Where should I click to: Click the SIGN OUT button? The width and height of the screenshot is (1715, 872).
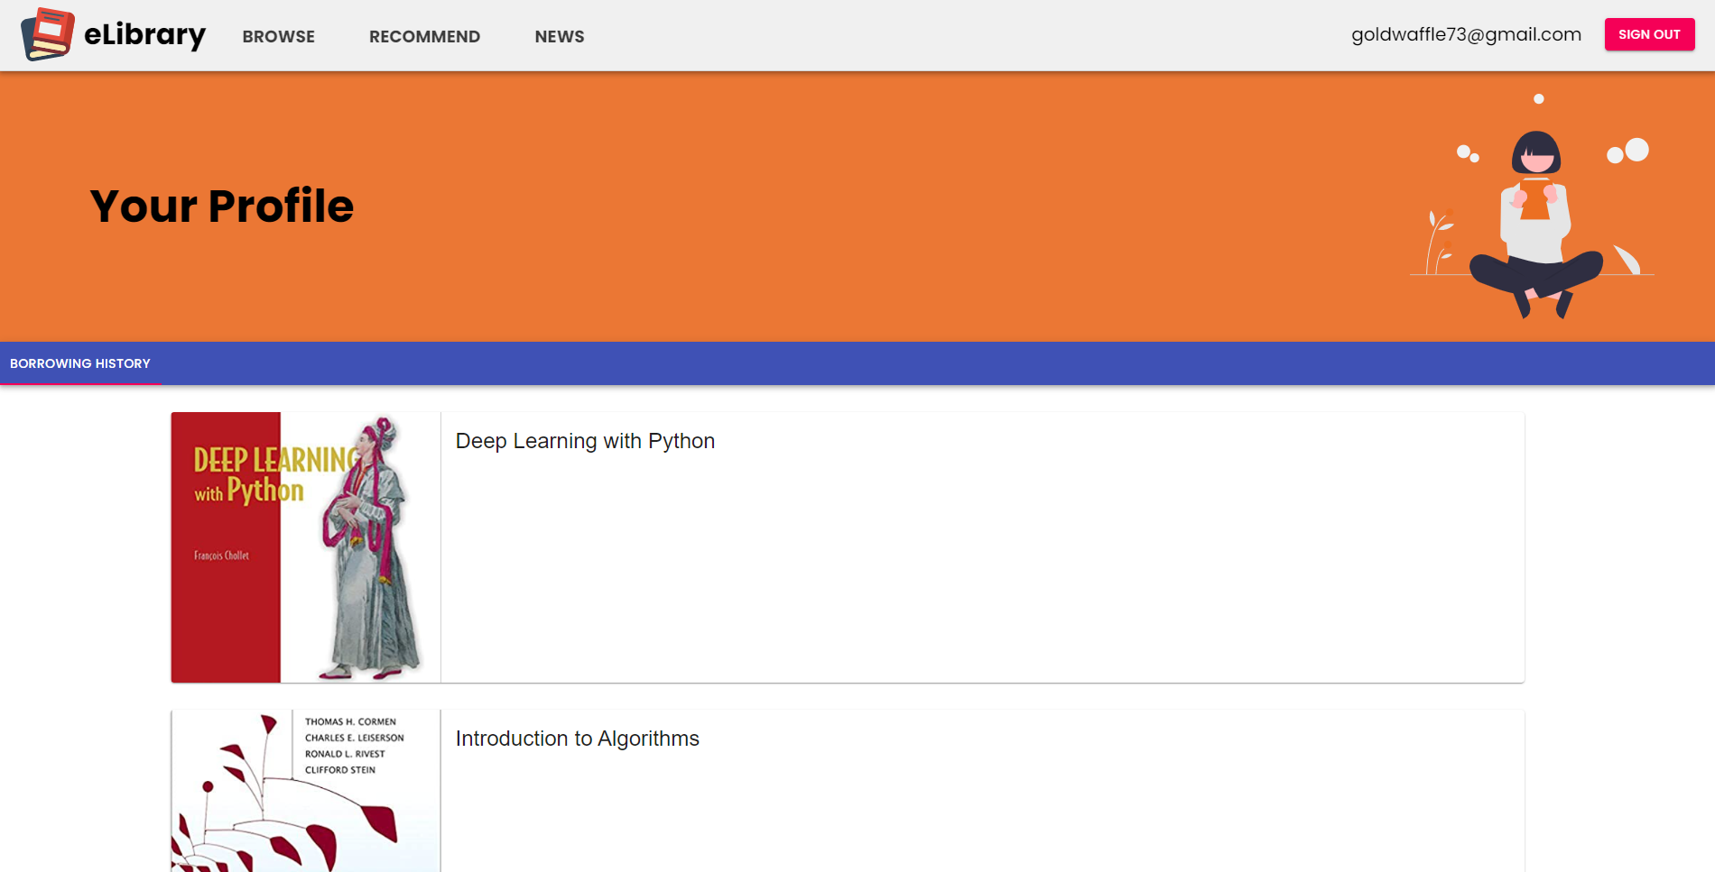click(1649, 34)
